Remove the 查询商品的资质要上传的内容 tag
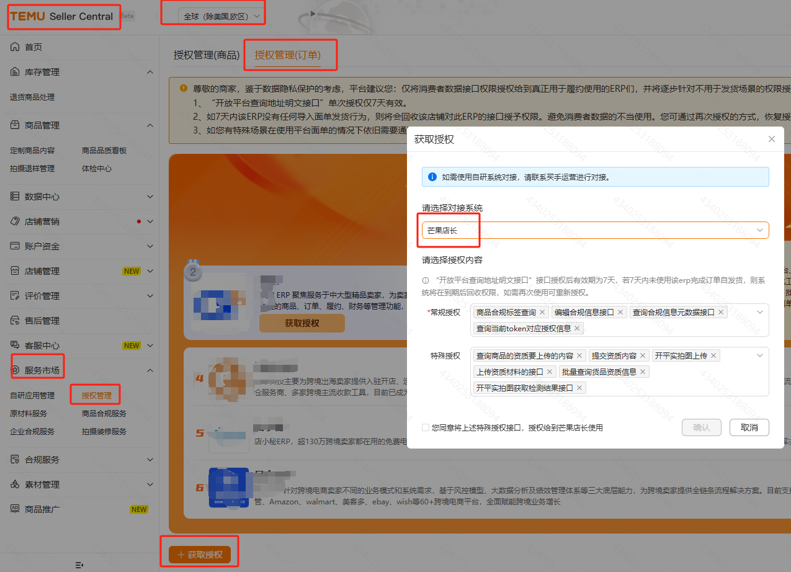The width and height of the screenshot is (791, 572). 579,355
